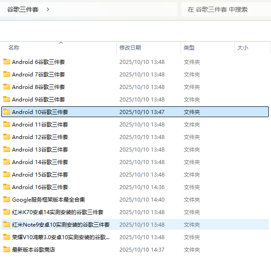Click the Android 16谷歌三件套 folder icon

7,187
